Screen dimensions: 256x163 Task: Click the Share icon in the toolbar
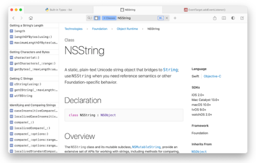click(x=215, y=18)
